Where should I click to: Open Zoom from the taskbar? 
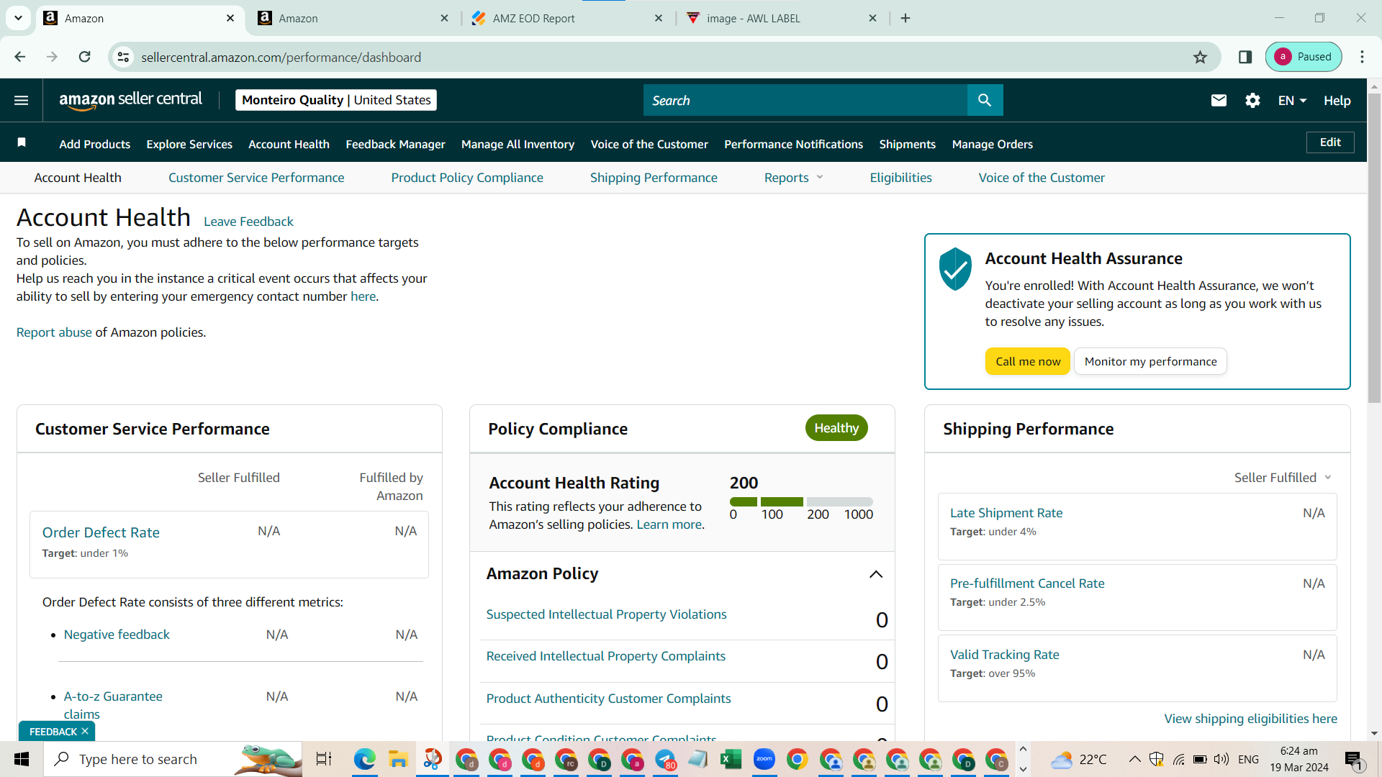[x=764, y=759]
